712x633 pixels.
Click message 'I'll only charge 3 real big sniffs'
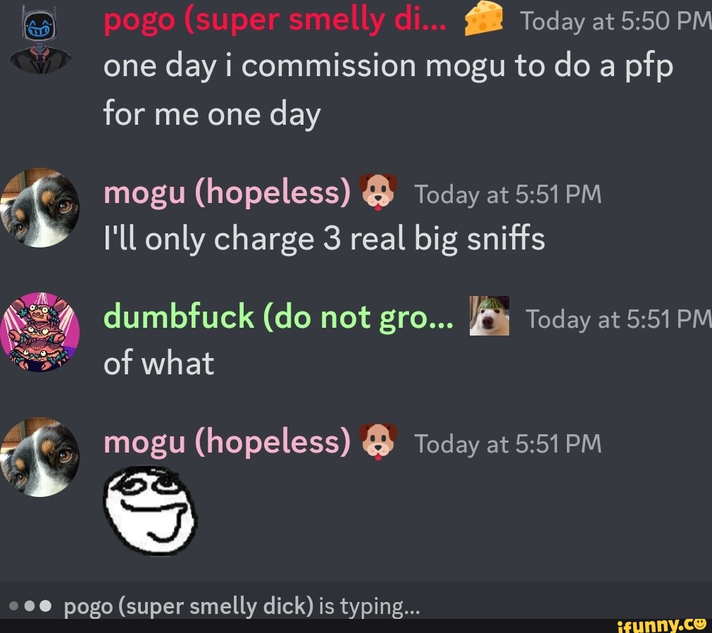coord(324,240)
